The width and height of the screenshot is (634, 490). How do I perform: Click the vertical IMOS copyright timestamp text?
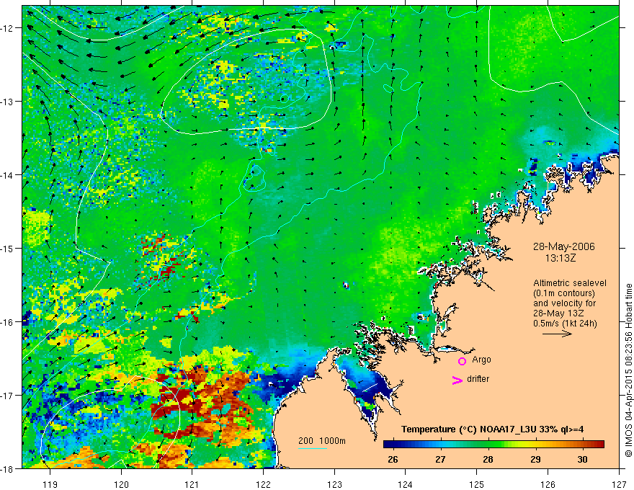coord(628,371)
